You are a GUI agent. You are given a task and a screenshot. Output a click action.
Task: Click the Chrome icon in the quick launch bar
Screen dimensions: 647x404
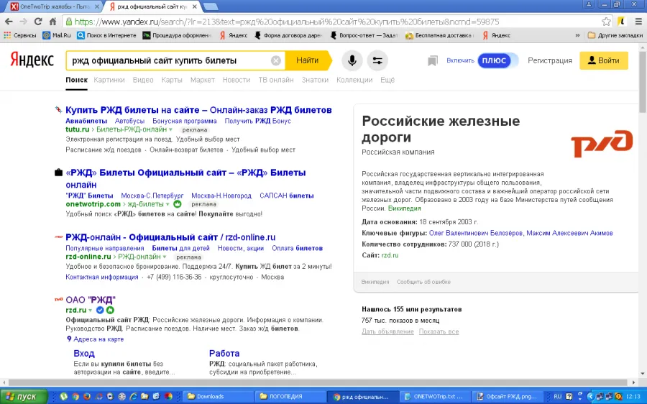click(75, 397)
